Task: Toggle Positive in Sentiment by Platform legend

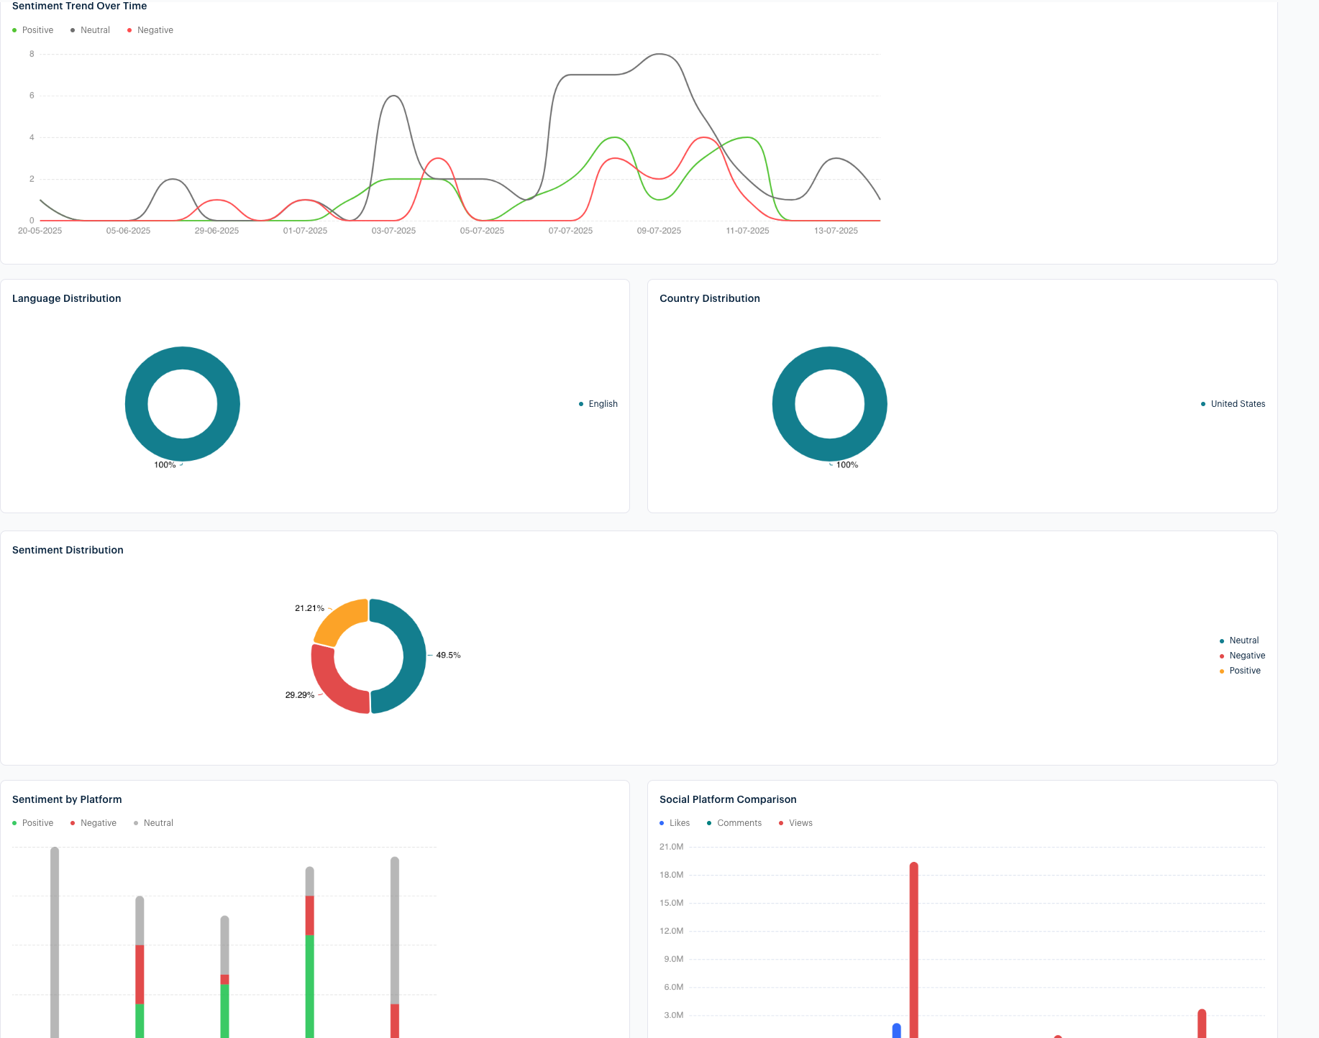Action: pos(33,823)
